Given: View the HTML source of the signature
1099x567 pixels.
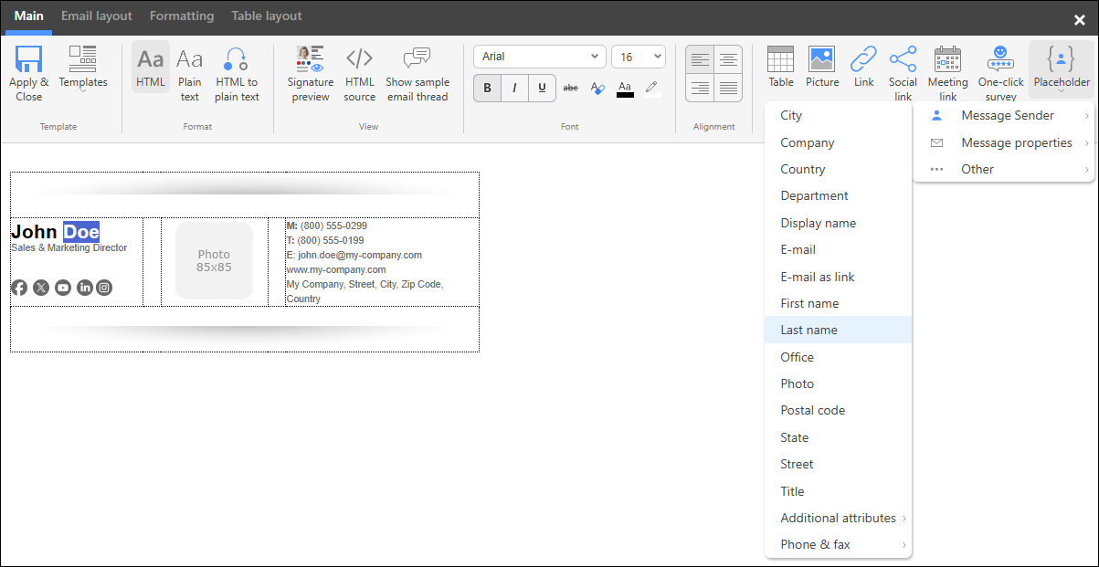Looking at the screenshot, I should point(359,71).
